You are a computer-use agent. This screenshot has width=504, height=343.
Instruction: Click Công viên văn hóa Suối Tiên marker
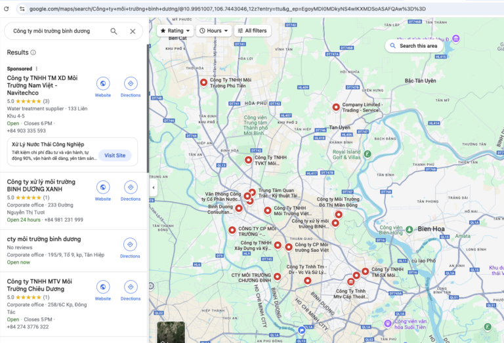click(388, 323)
